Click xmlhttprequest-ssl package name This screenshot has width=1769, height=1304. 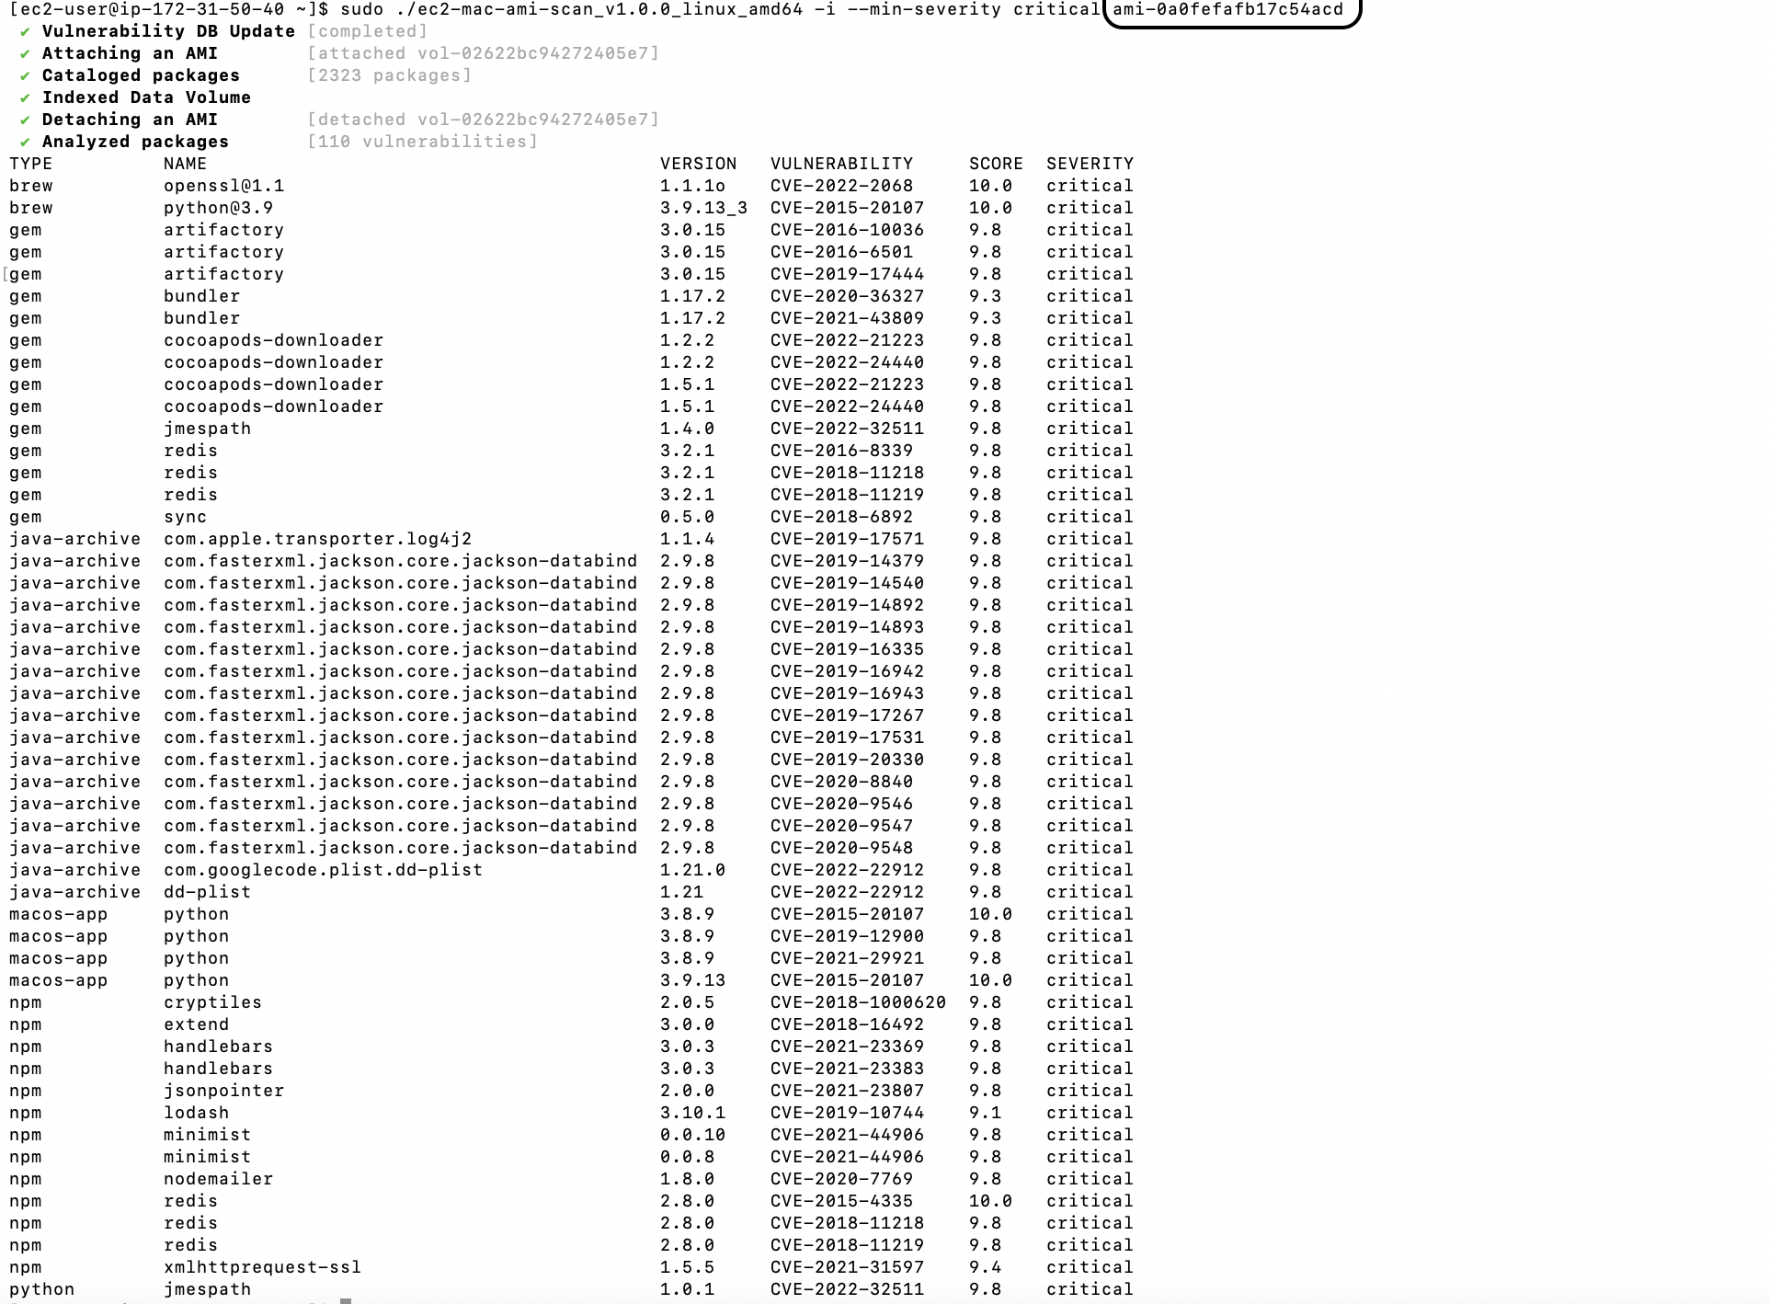tap(263, 1267)
